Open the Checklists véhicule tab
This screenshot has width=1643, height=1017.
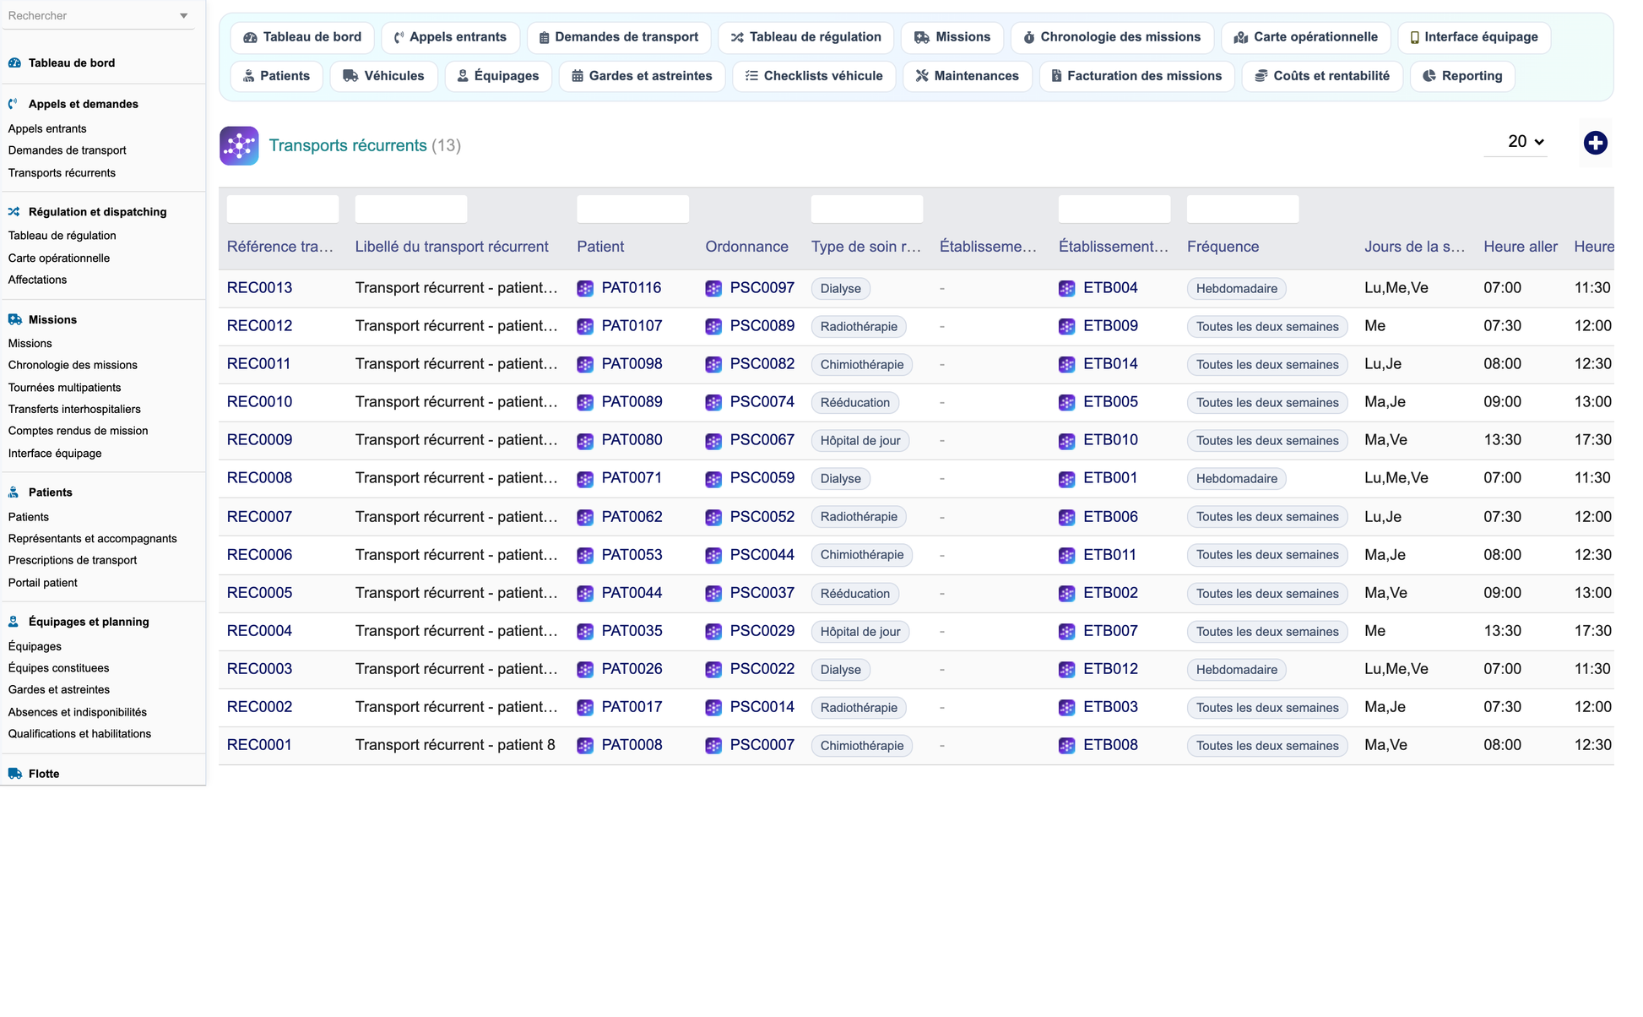(x=815, y=76)
